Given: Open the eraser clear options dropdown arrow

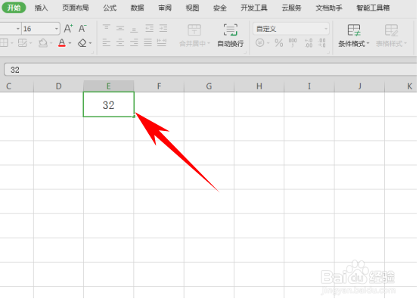Looking at the screenshot, I should (x=90, y=43).
